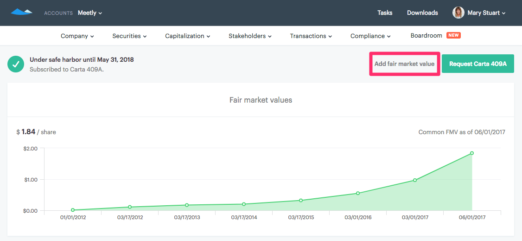Open Tasks in the top bar

(385, 13)
